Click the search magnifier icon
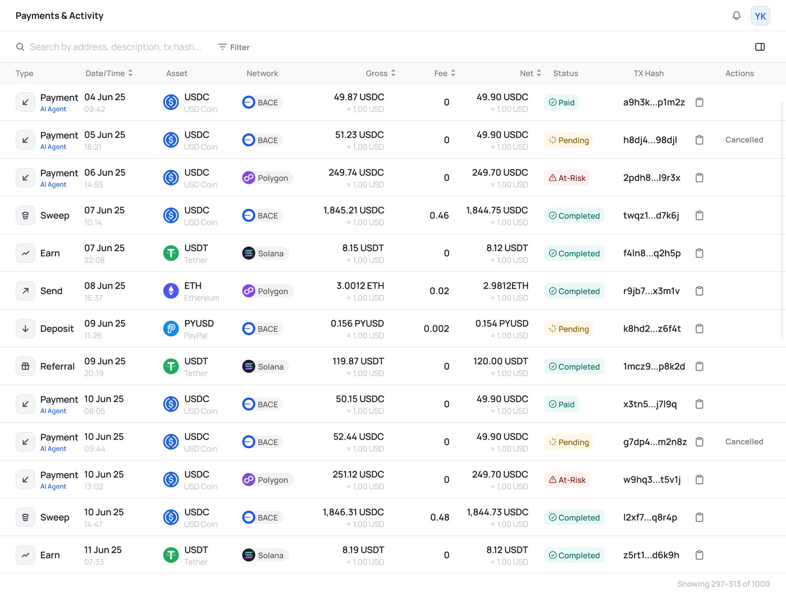Screen dimensions: 786x594 pyautogui.click(x=20, y=47)
